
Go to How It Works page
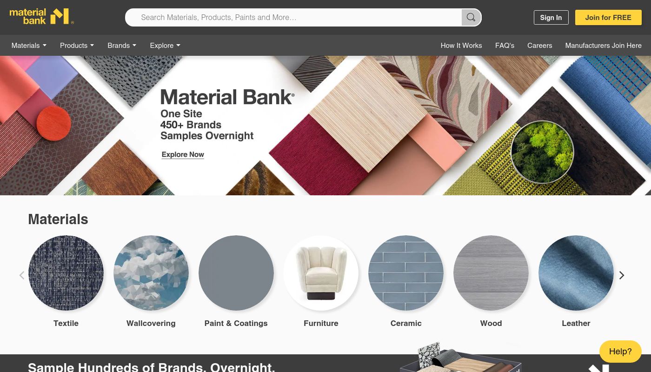[x=461, y=46]
